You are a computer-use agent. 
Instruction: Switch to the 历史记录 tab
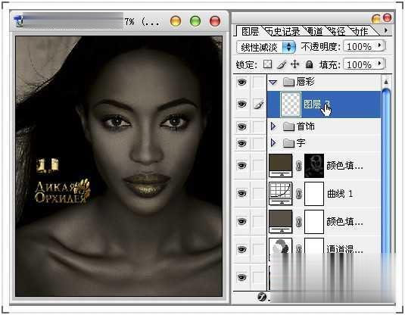pyautogui.click(x=283, y=31)
